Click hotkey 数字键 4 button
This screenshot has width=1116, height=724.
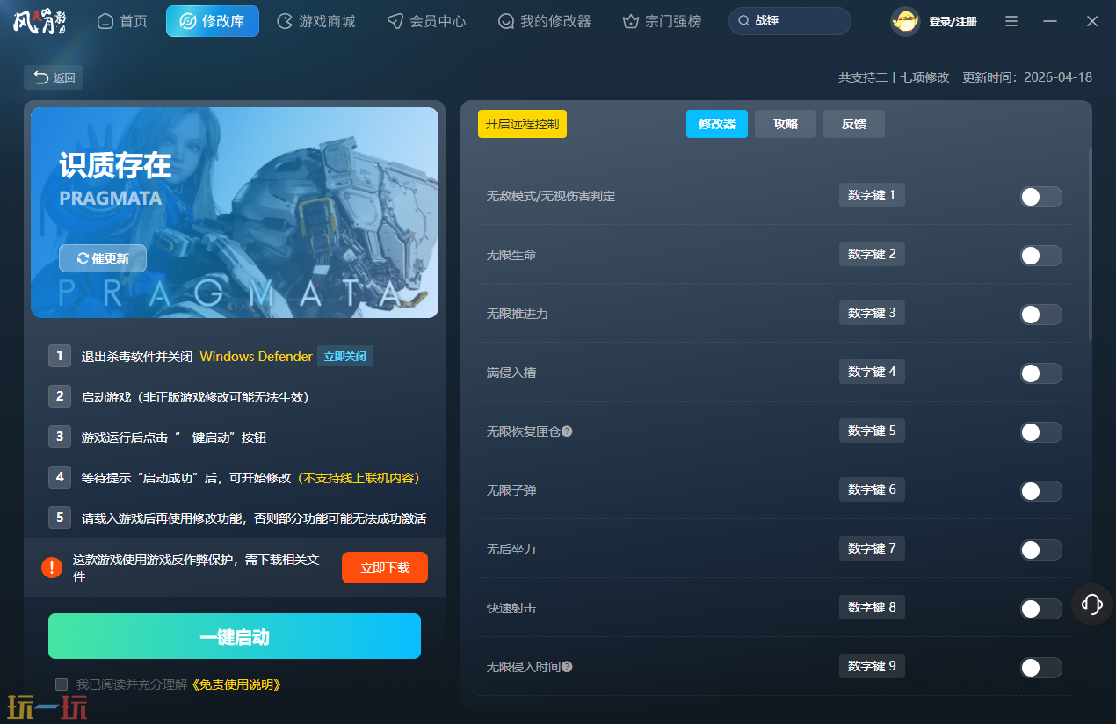(872, 372)
